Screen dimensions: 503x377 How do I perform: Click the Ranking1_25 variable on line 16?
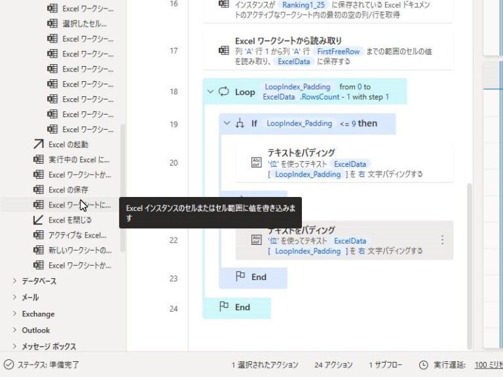(303, 5)
